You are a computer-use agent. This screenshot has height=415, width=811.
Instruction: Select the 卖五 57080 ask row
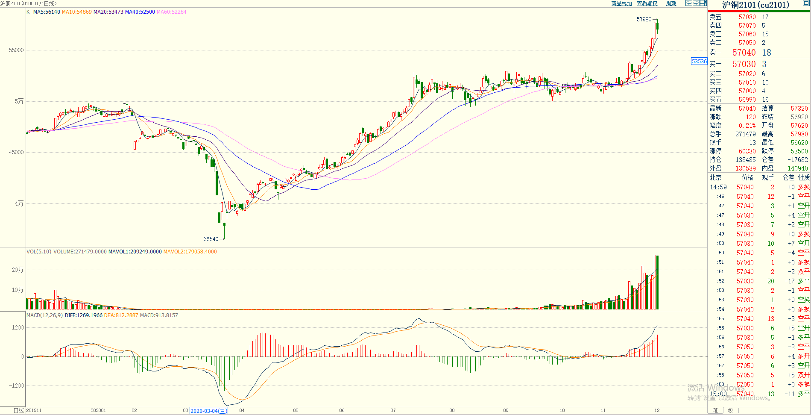[759, 17]
